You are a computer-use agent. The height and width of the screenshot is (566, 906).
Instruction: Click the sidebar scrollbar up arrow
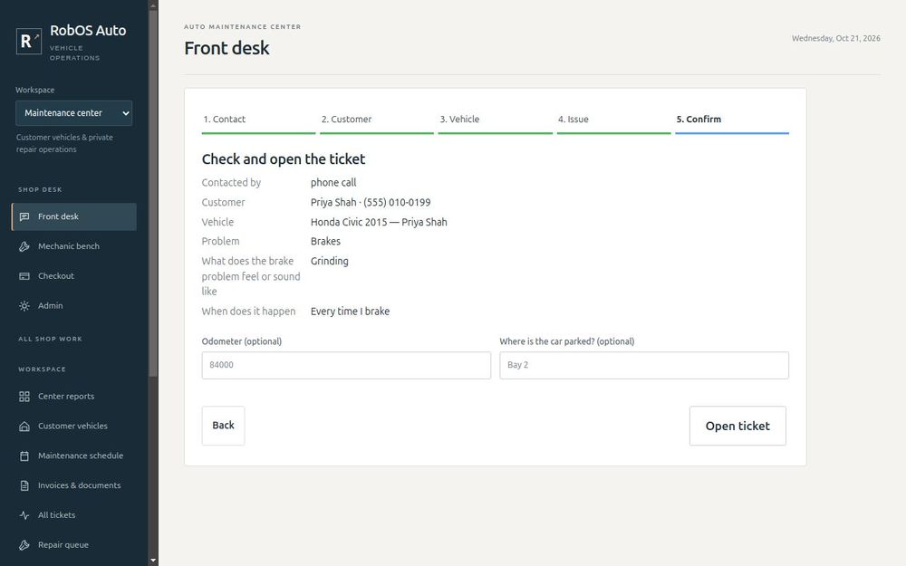click(153, 5)
